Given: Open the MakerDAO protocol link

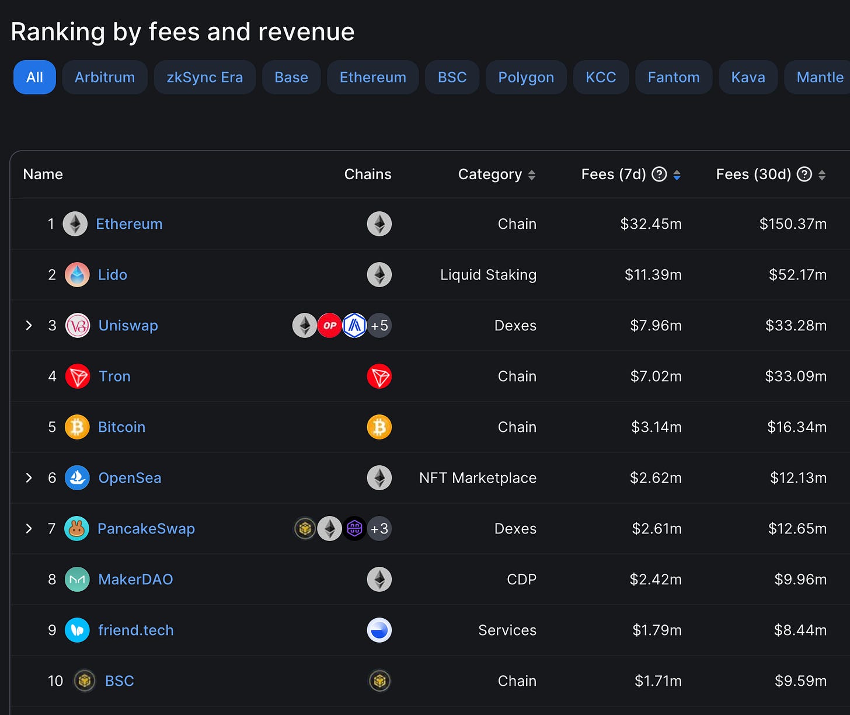Looking at the screenshot, I should pos(135,580).
